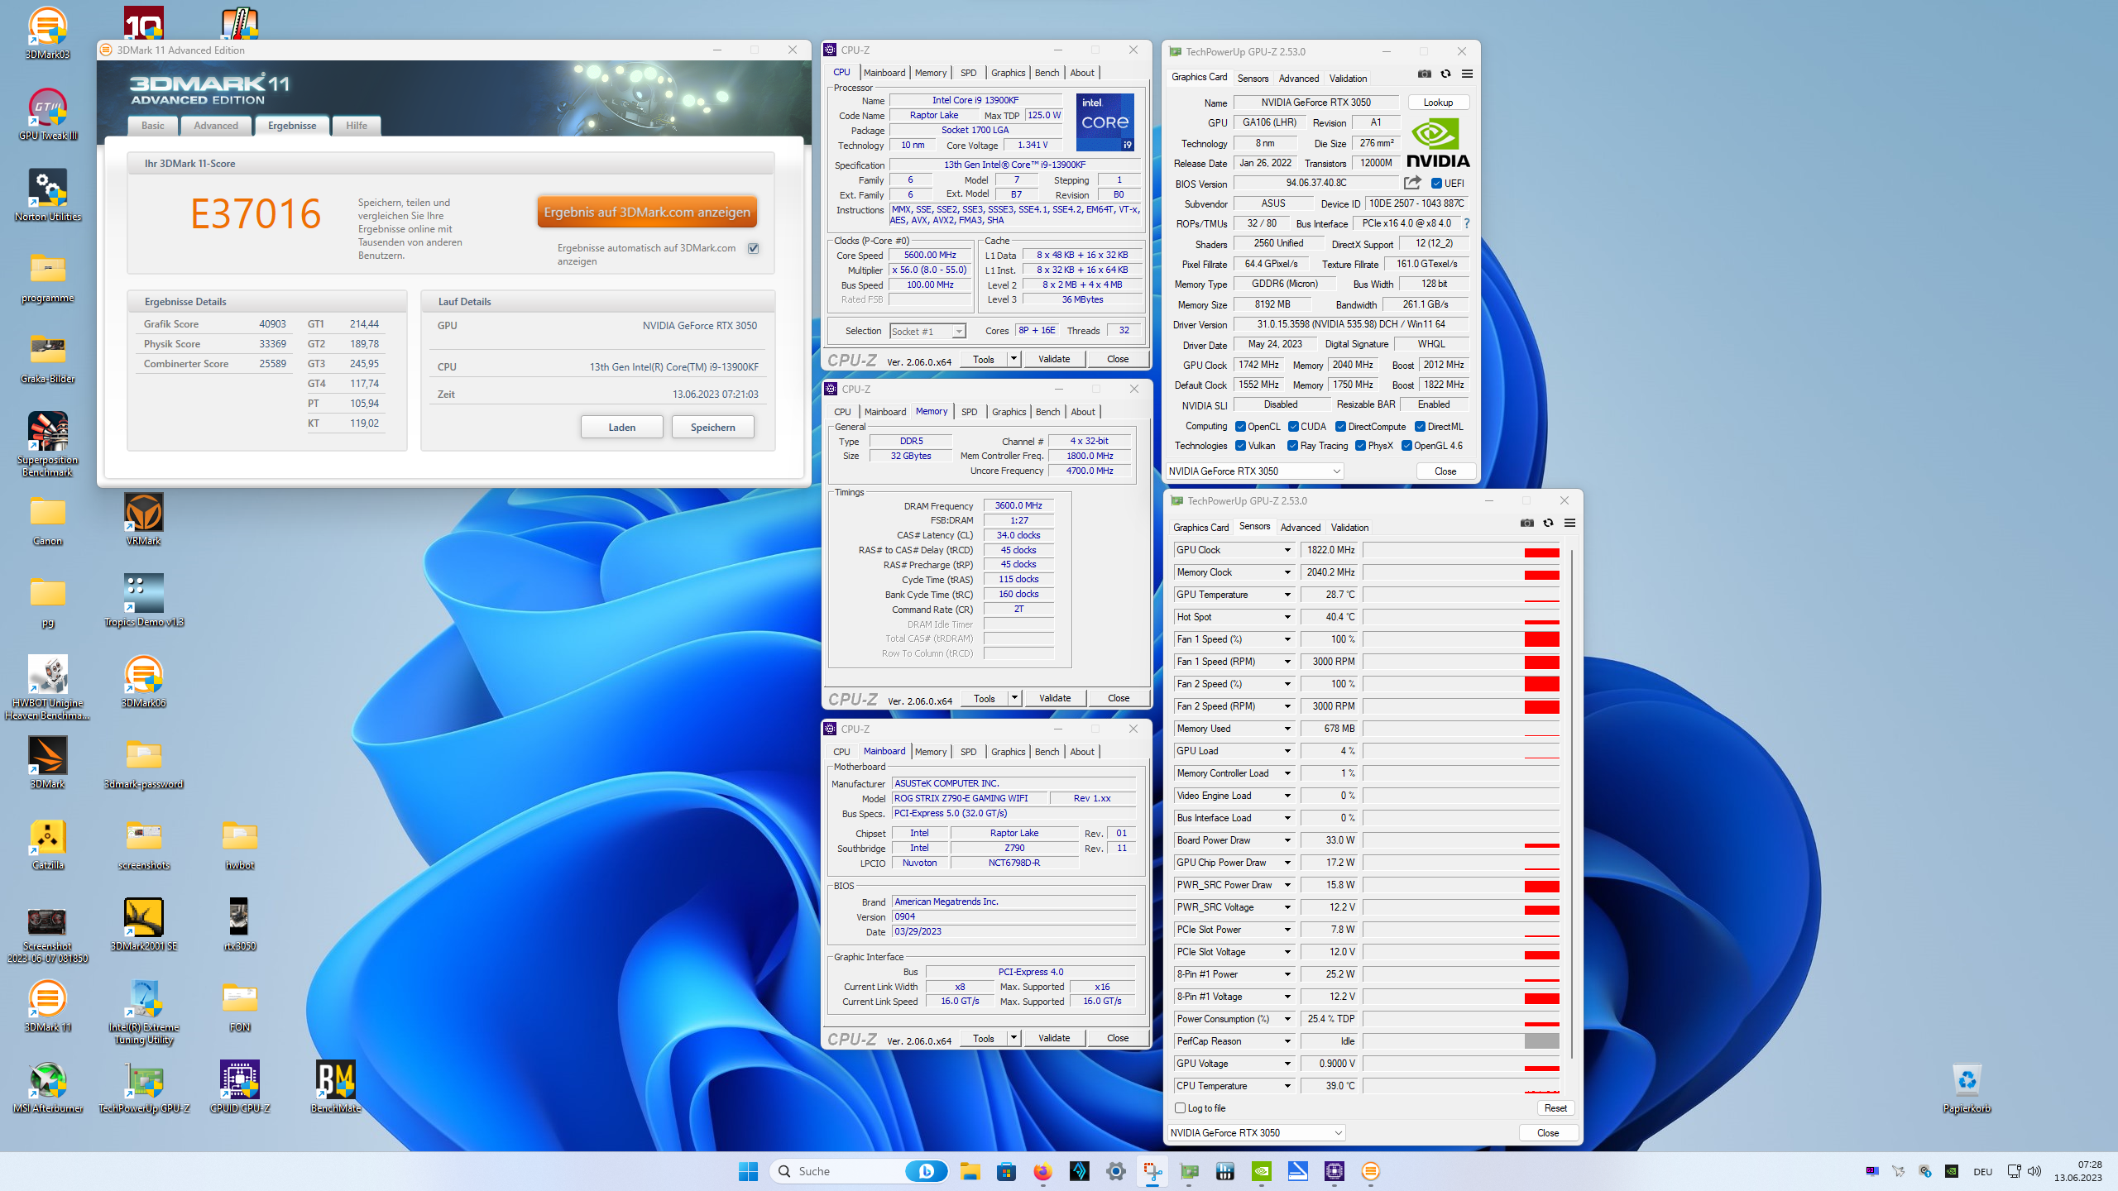
Task: Click Ergebnis auf 3DMark.com anzeigen button
Action: point(647,212)
